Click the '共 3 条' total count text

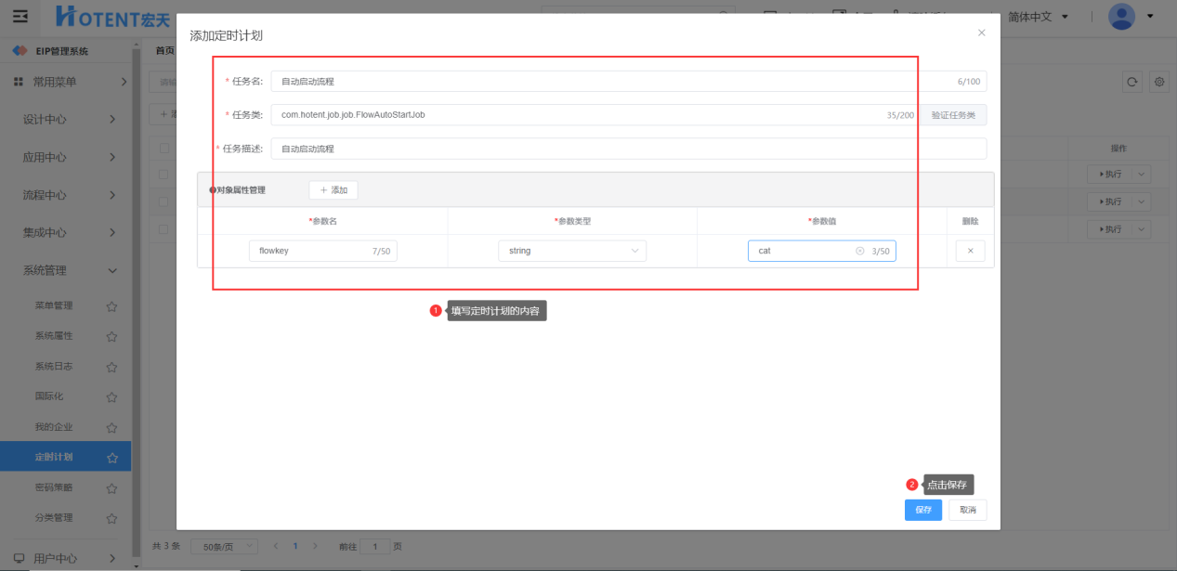pos(166,546)
